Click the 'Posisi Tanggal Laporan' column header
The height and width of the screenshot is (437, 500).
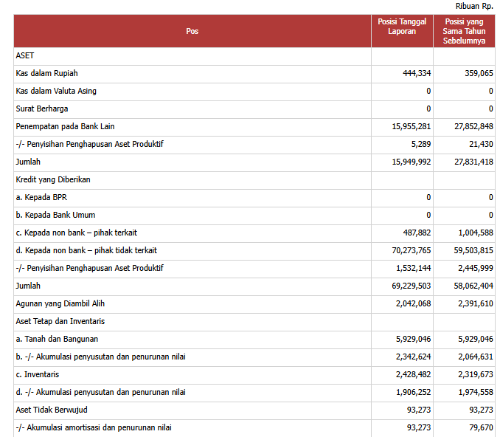[402, 27]
